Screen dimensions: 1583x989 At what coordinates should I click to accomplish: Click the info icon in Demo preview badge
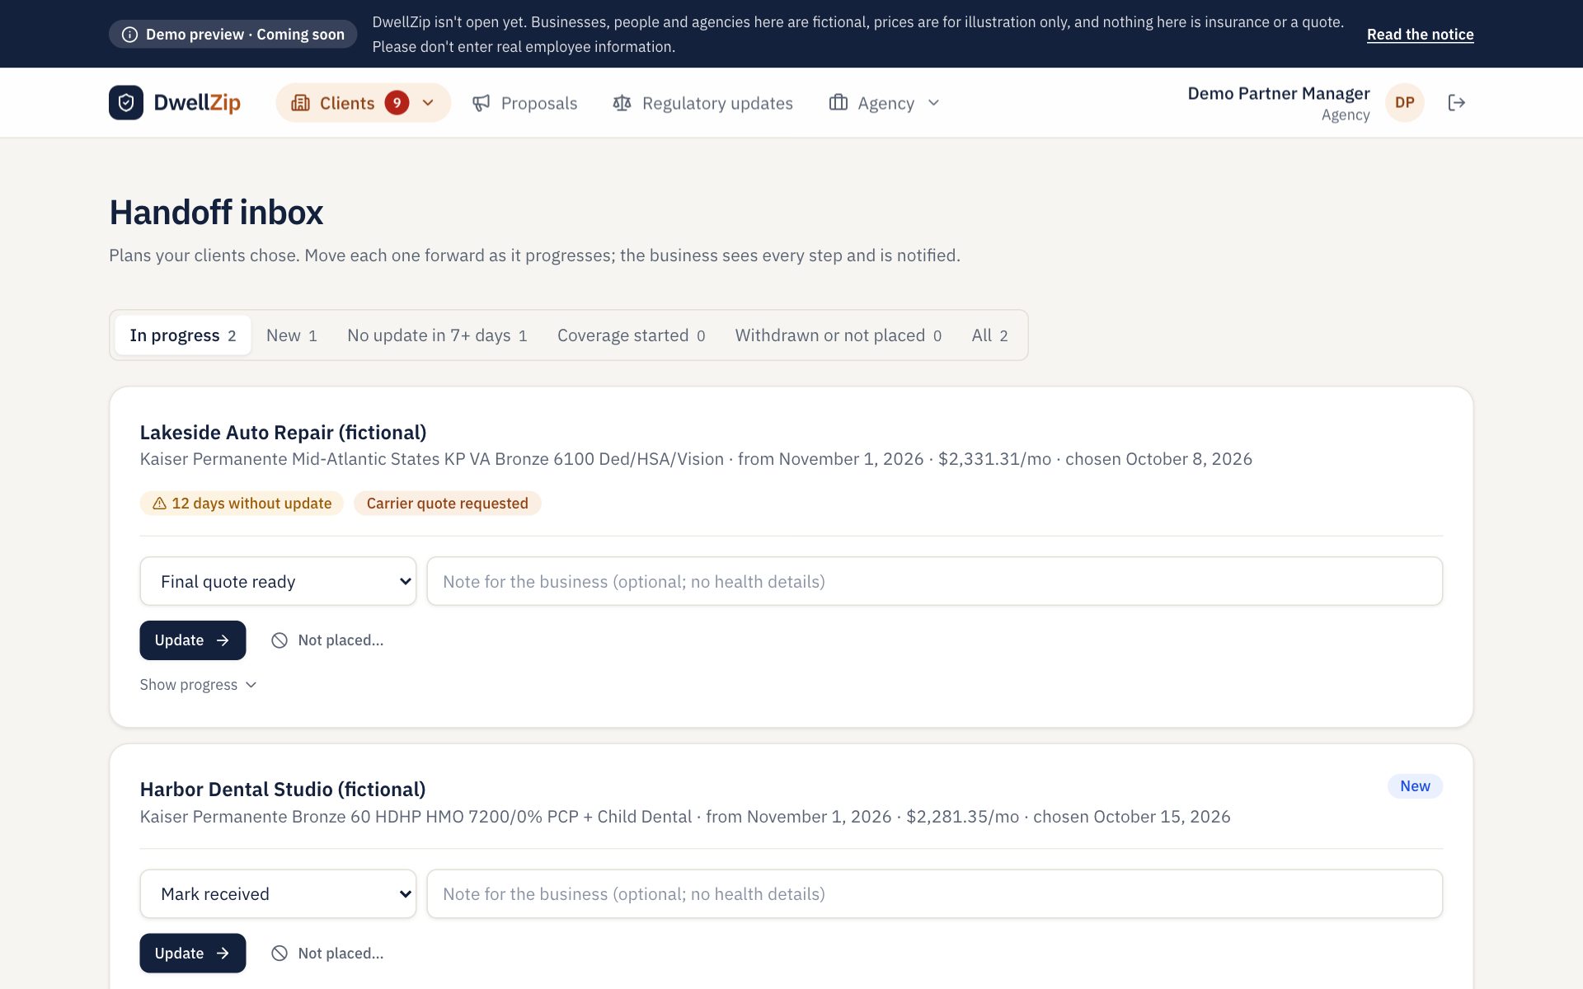129,35
